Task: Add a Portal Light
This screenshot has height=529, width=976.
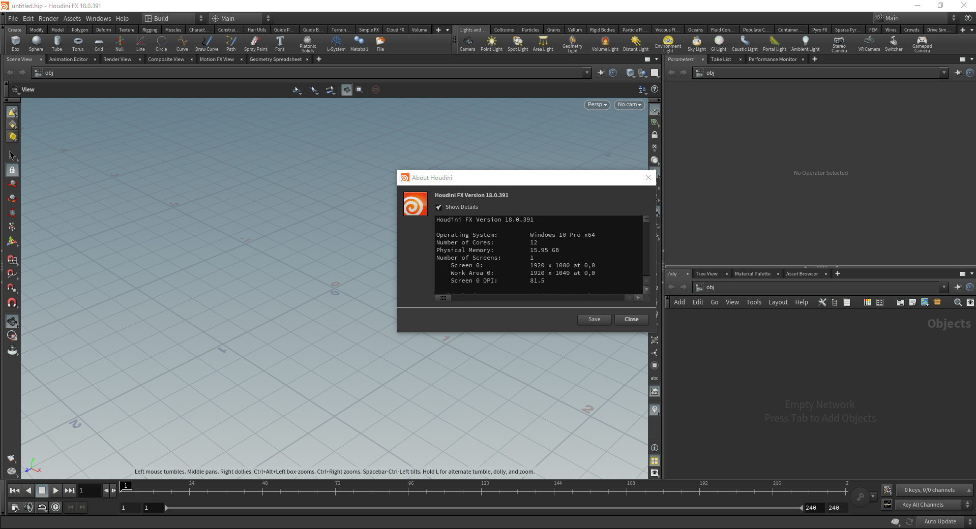Action: (x=775, y=43)
